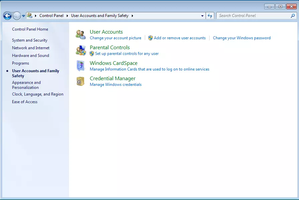Minimize the Control Panel window
This screenshot has width=299, height=200.
click(269, 7)
